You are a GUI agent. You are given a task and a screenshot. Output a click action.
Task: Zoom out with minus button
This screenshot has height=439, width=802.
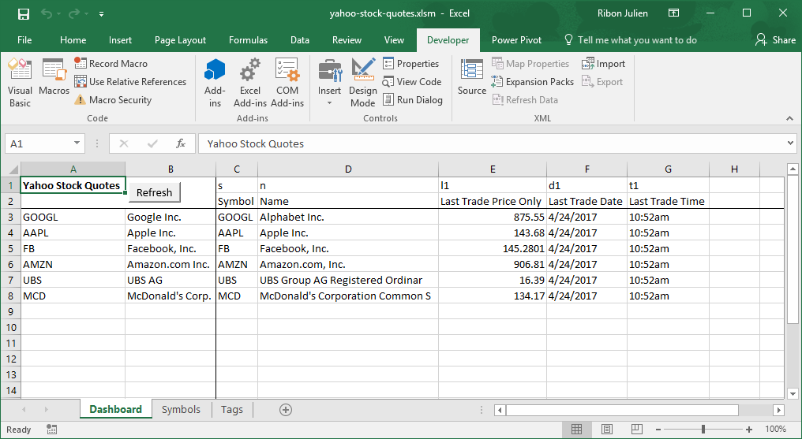point(658,430)
